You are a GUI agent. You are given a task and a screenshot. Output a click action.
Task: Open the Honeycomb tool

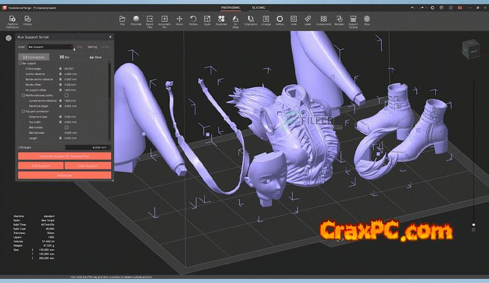(323, 21)
